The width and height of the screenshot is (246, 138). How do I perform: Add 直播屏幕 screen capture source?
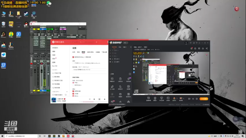click(149, 99)
